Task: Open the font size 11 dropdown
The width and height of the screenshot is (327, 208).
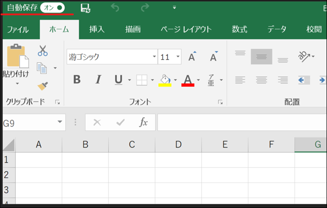Action: (178, 56)
